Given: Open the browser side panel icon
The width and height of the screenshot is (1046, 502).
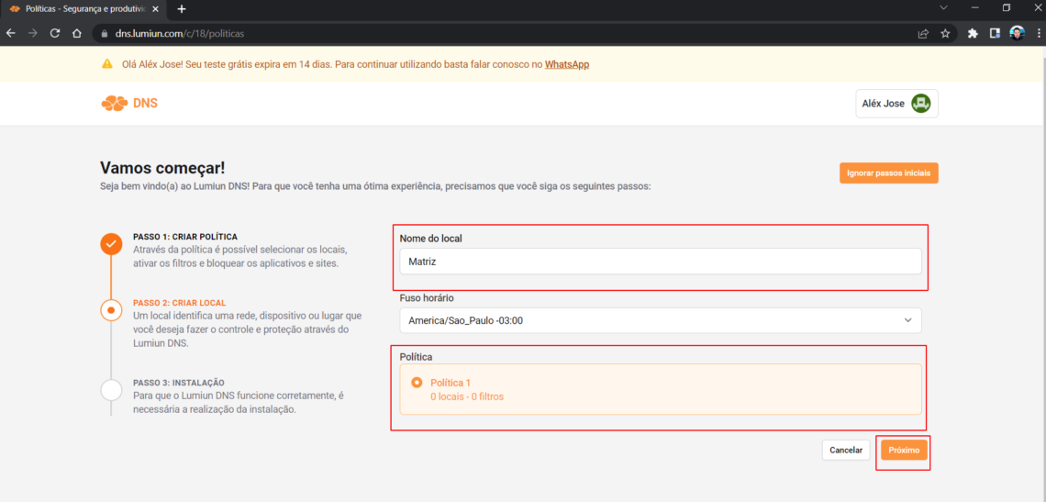Looking at the screenshot, I should tap(995, 33).
